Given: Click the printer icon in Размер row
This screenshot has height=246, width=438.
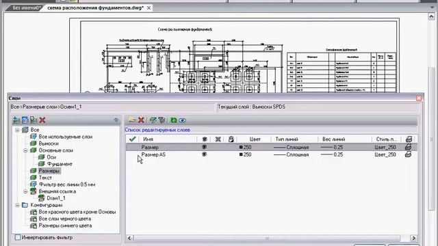Looking at the screenshot, I should tap(408, 147).
